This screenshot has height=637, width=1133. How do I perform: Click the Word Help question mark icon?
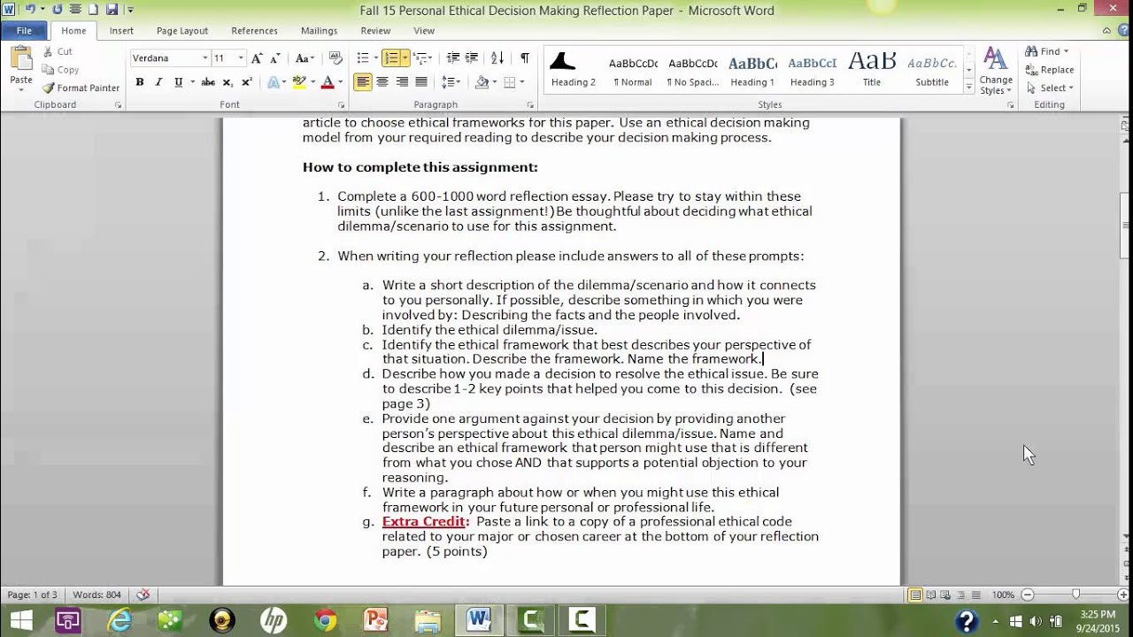click(1121, 31)
